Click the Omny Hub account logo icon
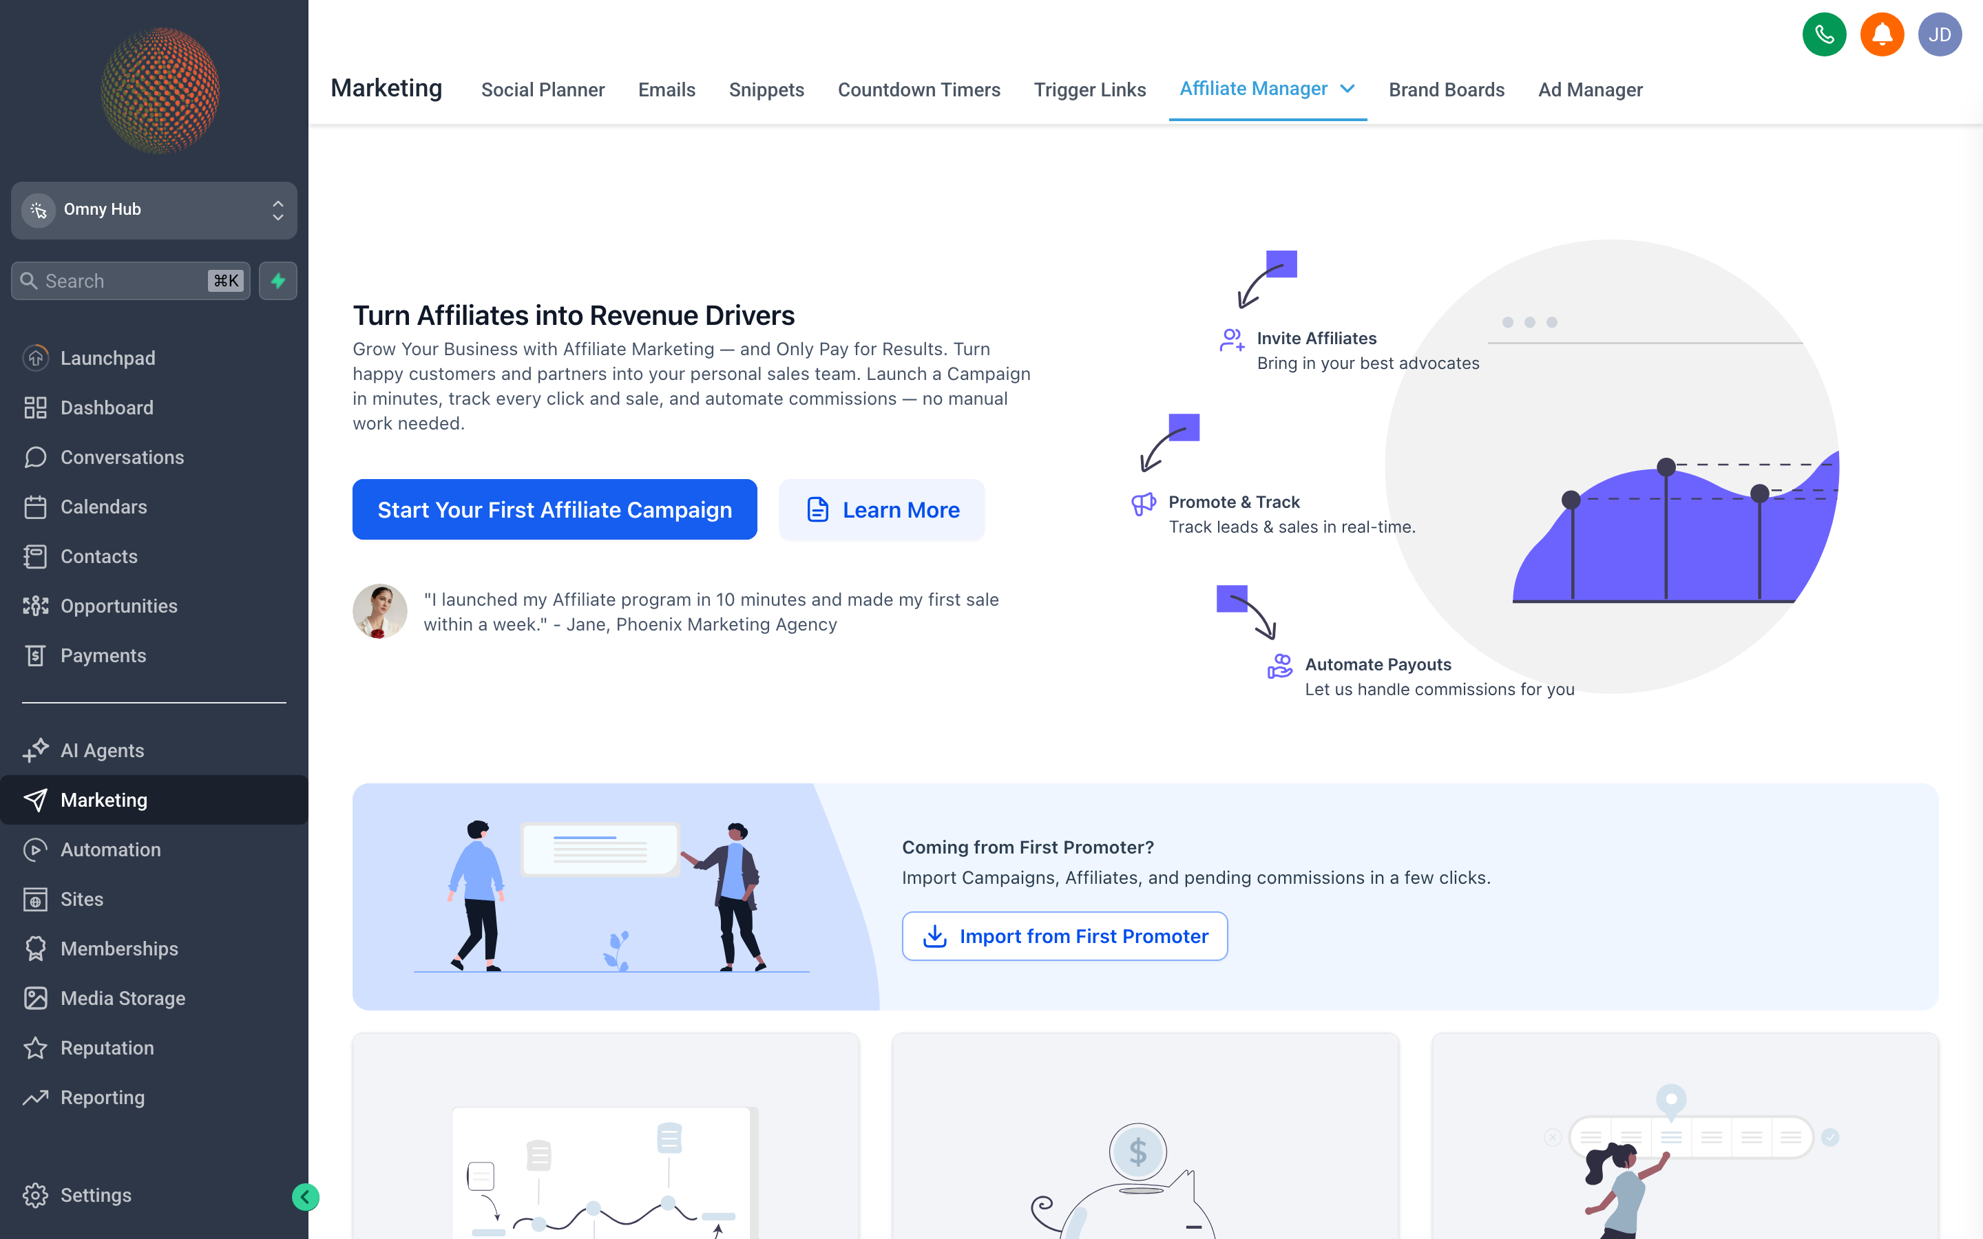The width and height of the screenshot is (1983, 1239). (38, 210)
